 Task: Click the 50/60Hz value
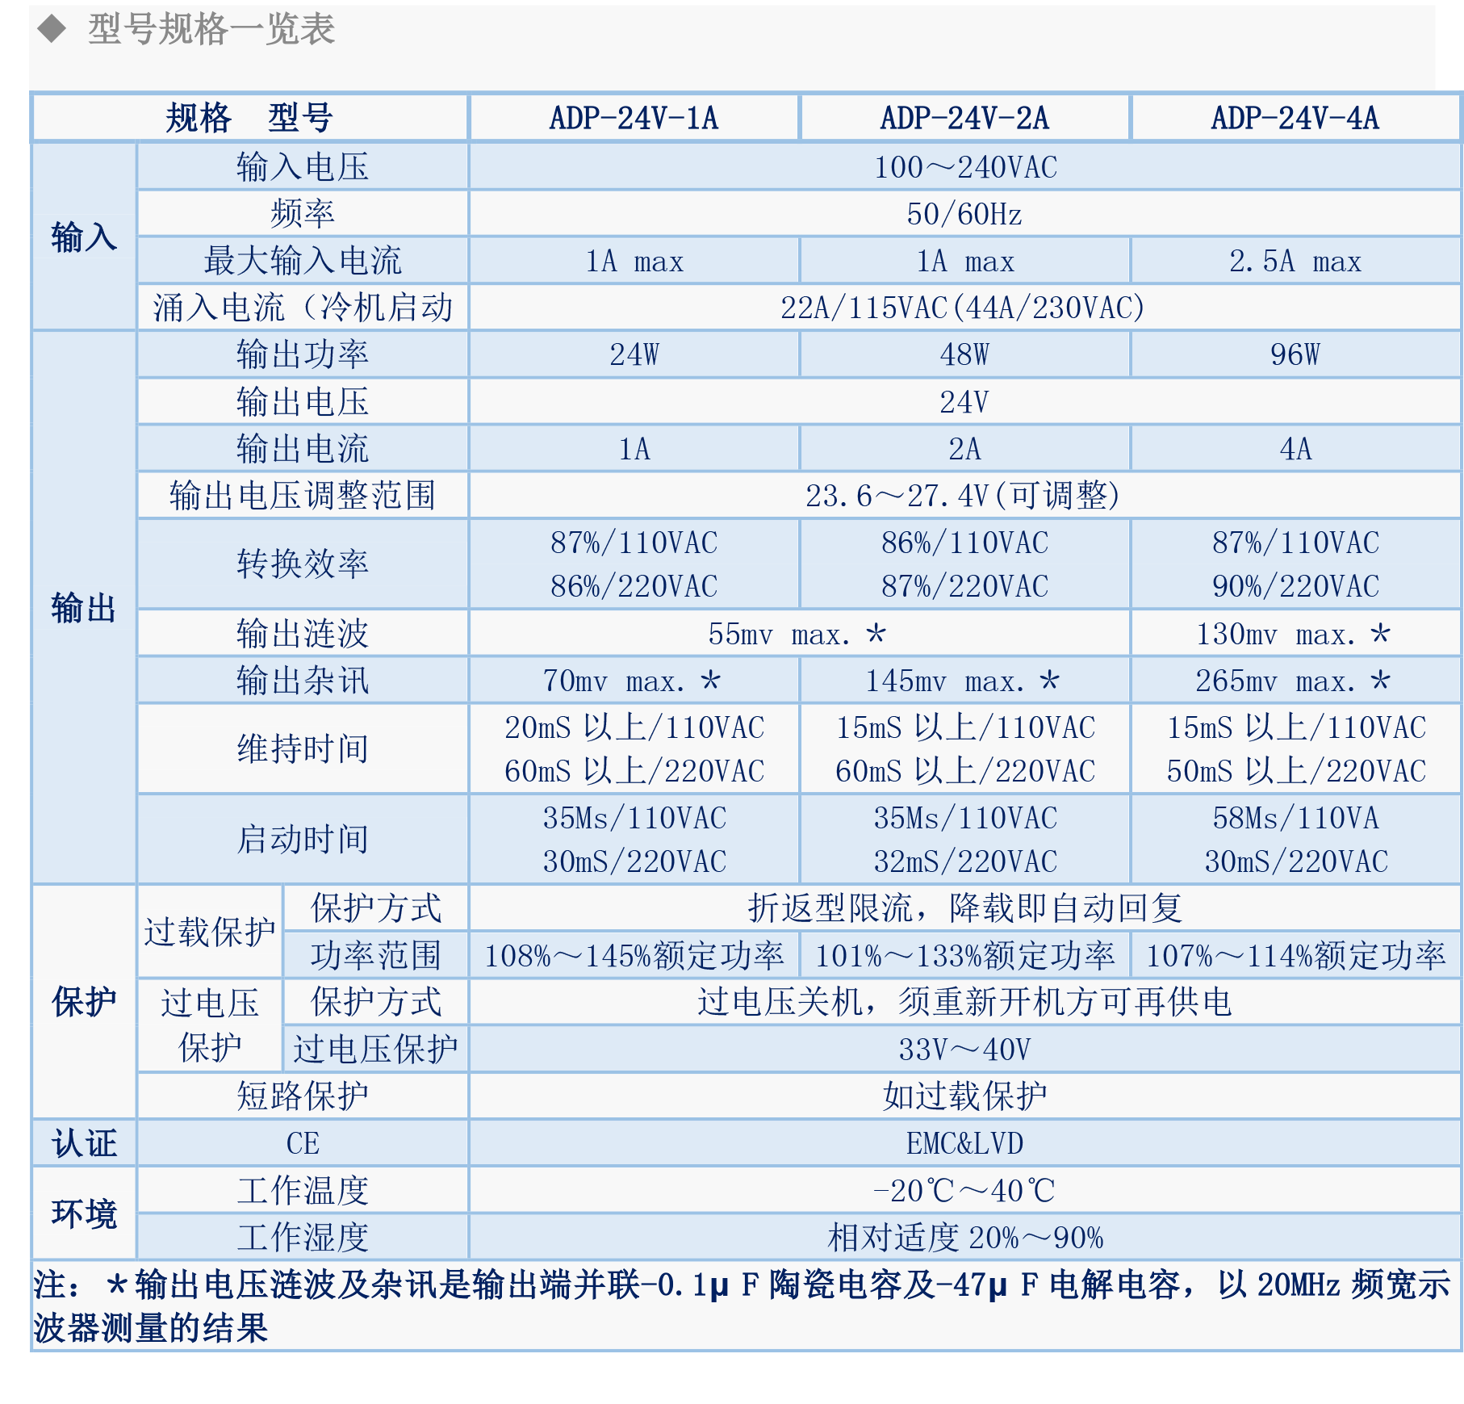pos(965,214)
